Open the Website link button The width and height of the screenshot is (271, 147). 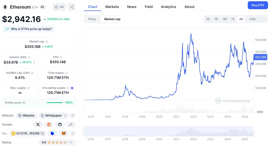pos(26,115)
